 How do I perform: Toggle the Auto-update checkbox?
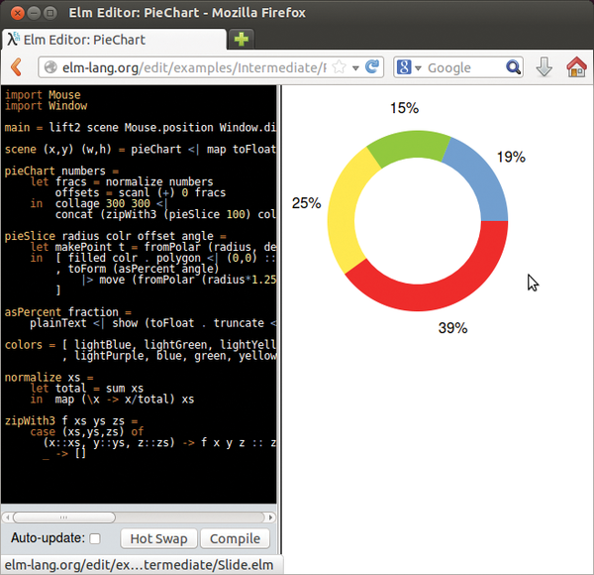pos(95,538)
